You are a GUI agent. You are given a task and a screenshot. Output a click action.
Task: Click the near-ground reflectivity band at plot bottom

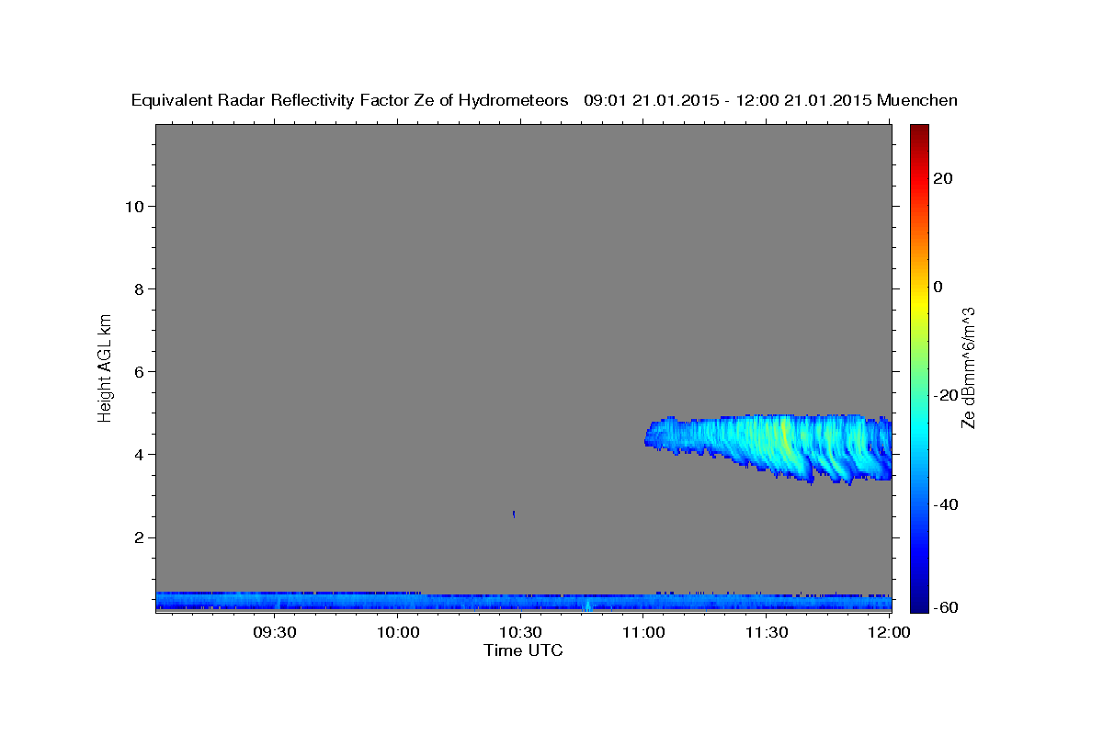[x=524, y=602]
